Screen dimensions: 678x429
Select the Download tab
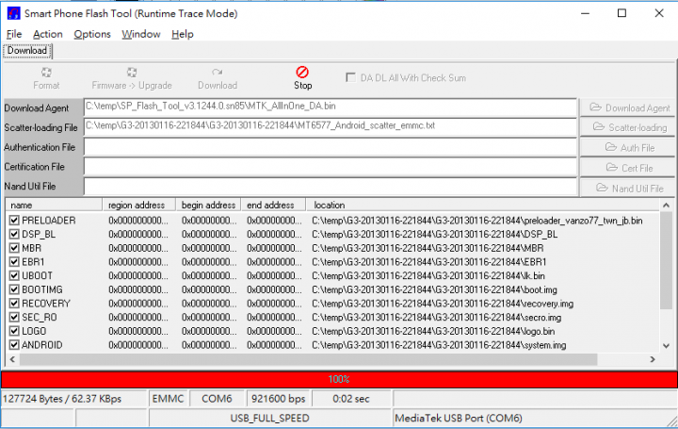click(x=27, y=51)
